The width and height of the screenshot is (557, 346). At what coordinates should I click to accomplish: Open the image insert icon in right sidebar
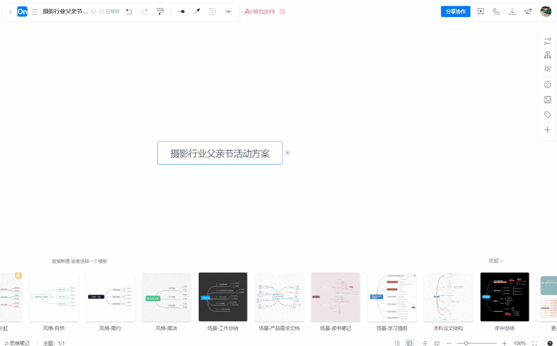(x=547, y=99)
